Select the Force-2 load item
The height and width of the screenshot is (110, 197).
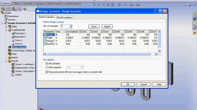pyautogui.click(x=19, y=44)
